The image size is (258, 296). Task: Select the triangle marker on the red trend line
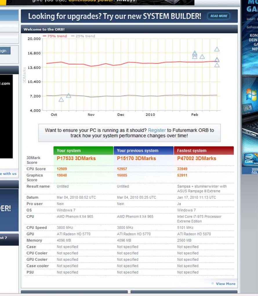click(217, 60)
